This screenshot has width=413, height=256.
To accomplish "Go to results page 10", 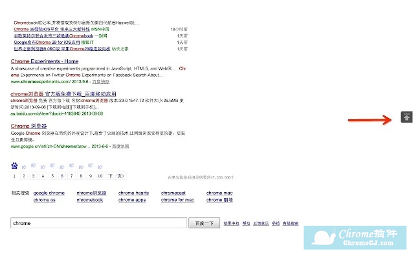I will click(x=100, y=176).
